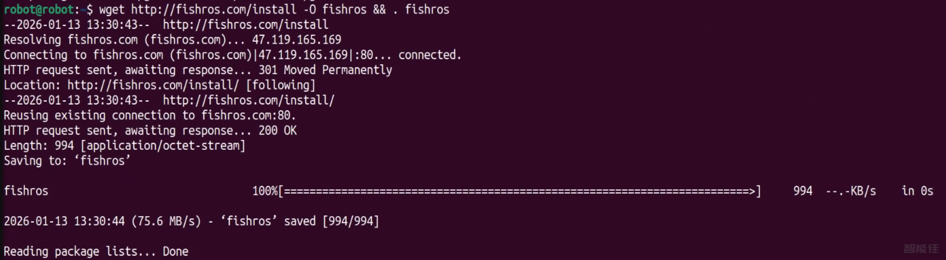Click the "Reading package lists... Done" line
Image resolution: width=946 pixels, height=260 pixels.
(96, 252)
